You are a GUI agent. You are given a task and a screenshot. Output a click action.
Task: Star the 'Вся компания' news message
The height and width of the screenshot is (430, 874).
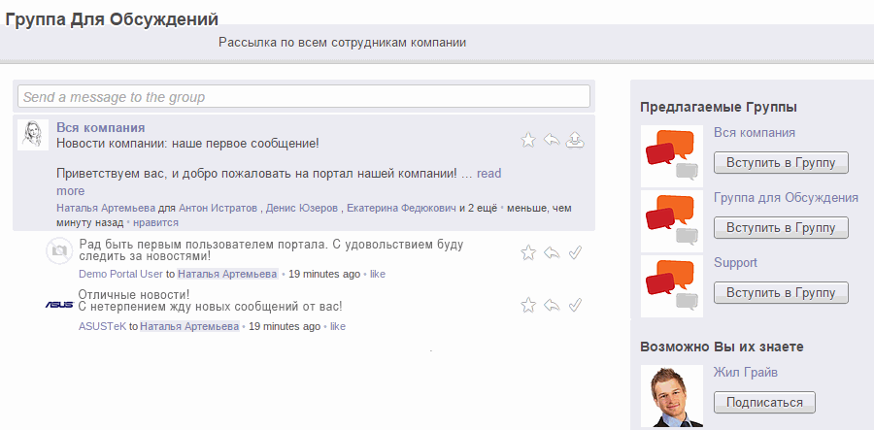tap(527, 140)
